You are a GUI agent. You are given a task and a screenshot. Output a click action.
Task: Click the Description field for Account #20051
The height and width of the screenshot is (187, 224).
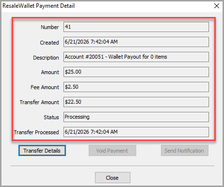point(136,57)
